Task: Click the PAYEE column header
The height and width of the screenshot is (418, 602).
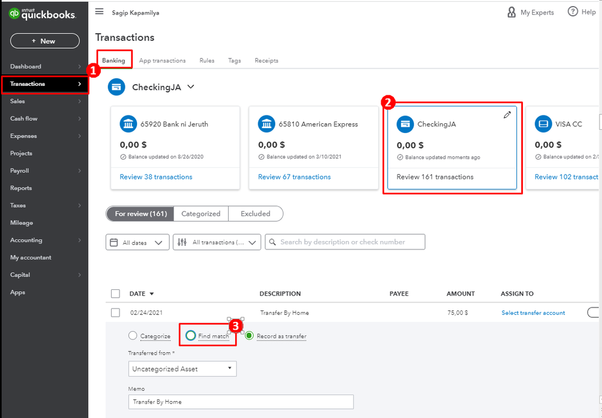Action: pos(399,294)
